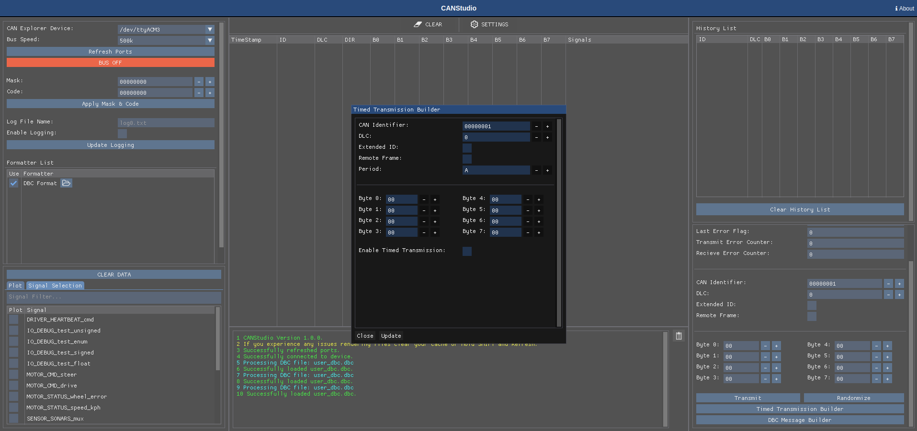Uncheck the DBC Format formatter checkbox
Screen dimensions: 917x431
point(14,183)
